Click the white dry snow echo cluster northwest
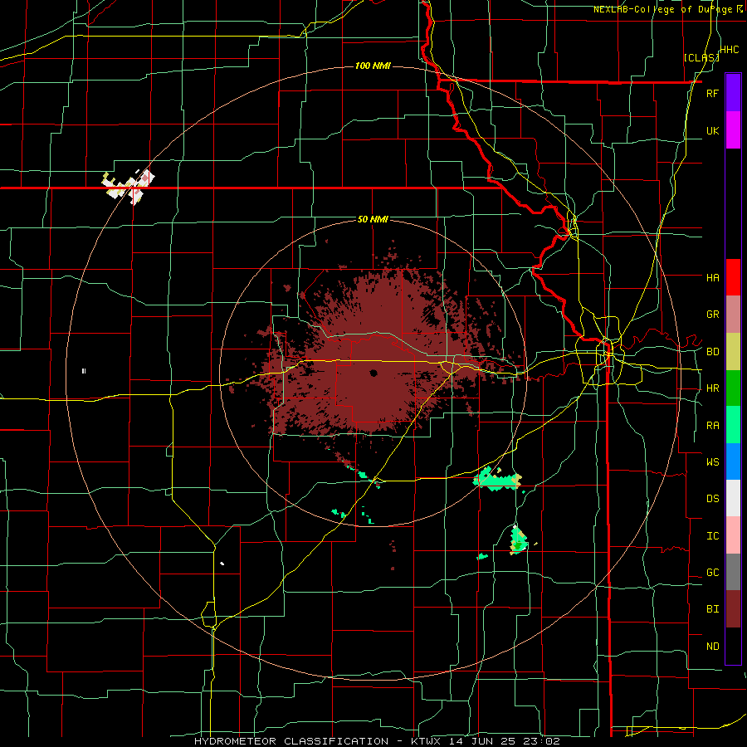The width and height of the screenshot is (747, 747). (129, 187)
